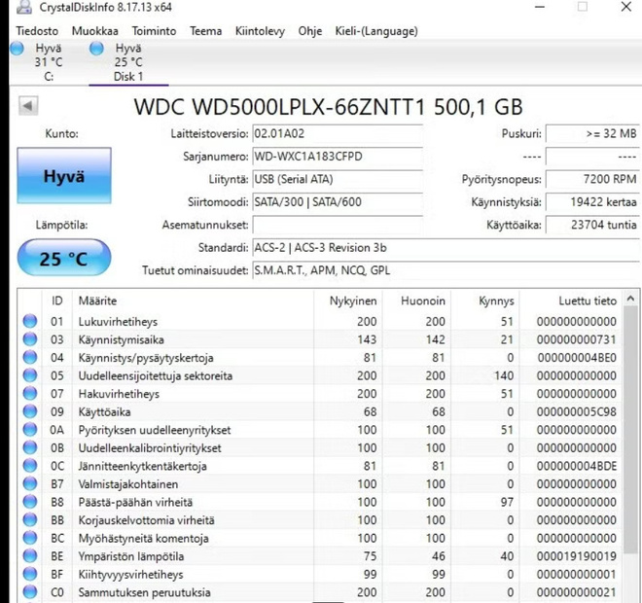
Task: Open the Muokkaa menu
Action: click(95, 31)
